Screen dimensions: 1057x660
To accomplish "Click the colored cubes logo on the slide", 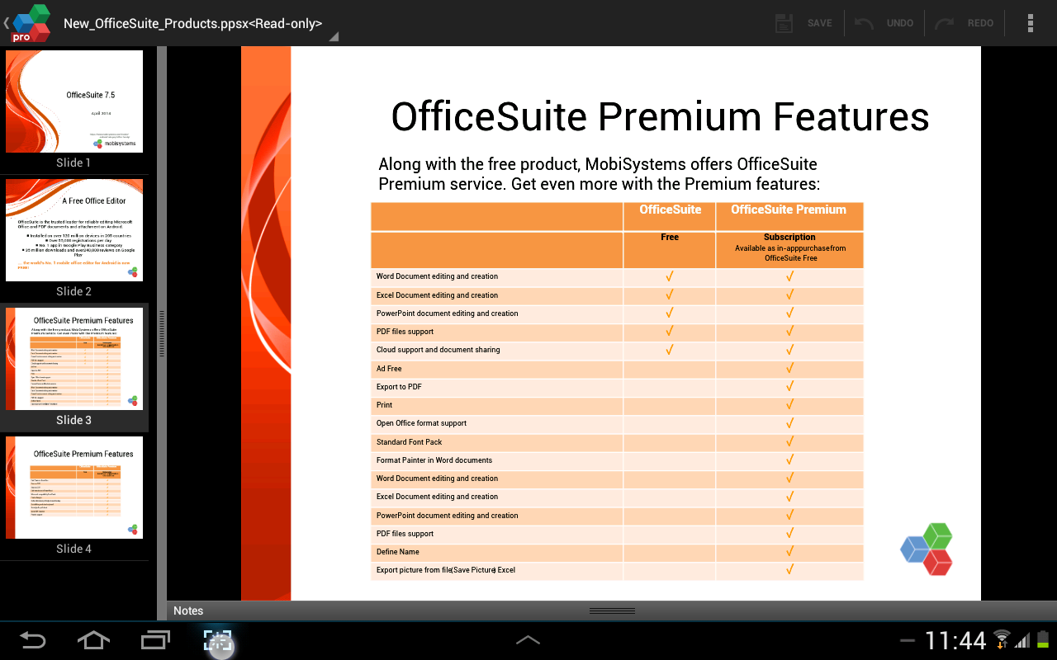I will (927, 549).
